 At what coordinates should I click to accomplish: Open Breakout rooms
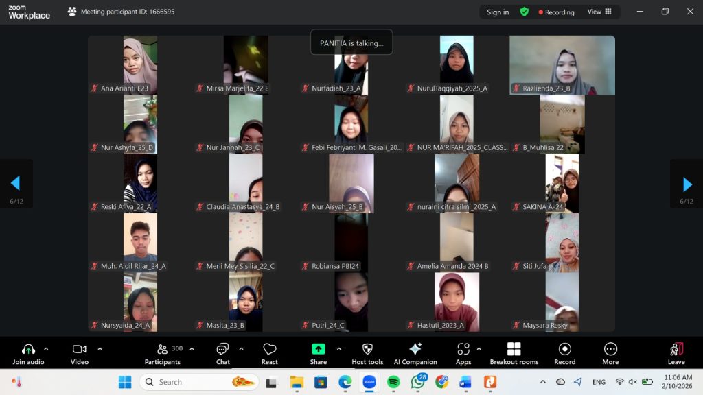514,353
